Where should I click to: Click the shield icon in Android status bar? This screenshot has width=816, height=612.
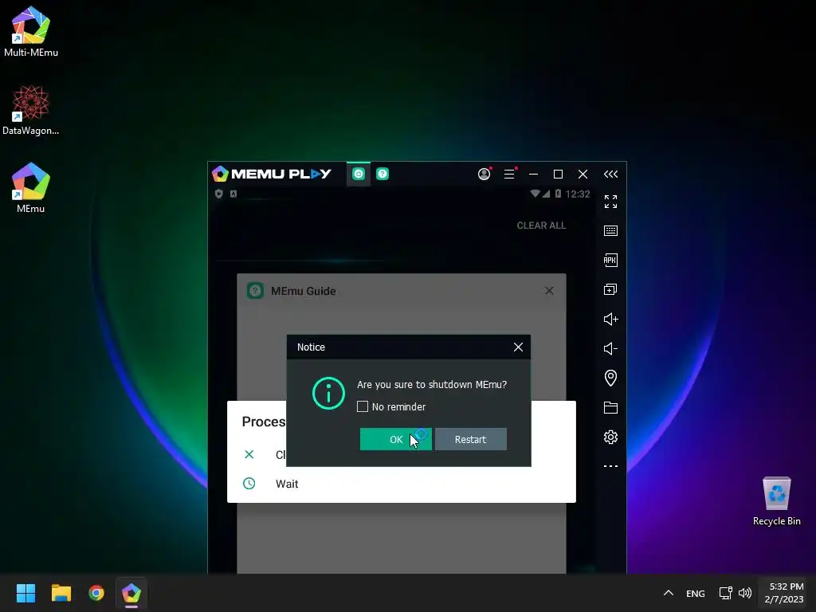pyautogui.click(x=219, y=194)
